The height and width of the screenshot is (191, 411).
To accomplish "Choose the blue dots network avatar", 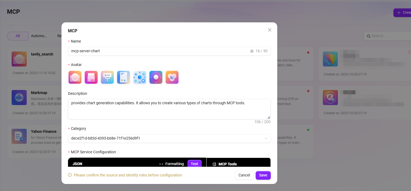I will coord(140,77).
